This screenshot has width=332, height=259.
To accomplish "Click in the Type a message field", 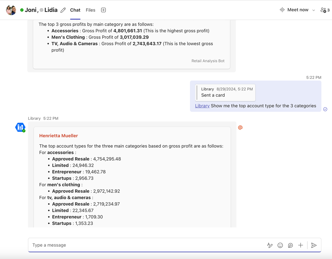I will (x=146, y=245).
